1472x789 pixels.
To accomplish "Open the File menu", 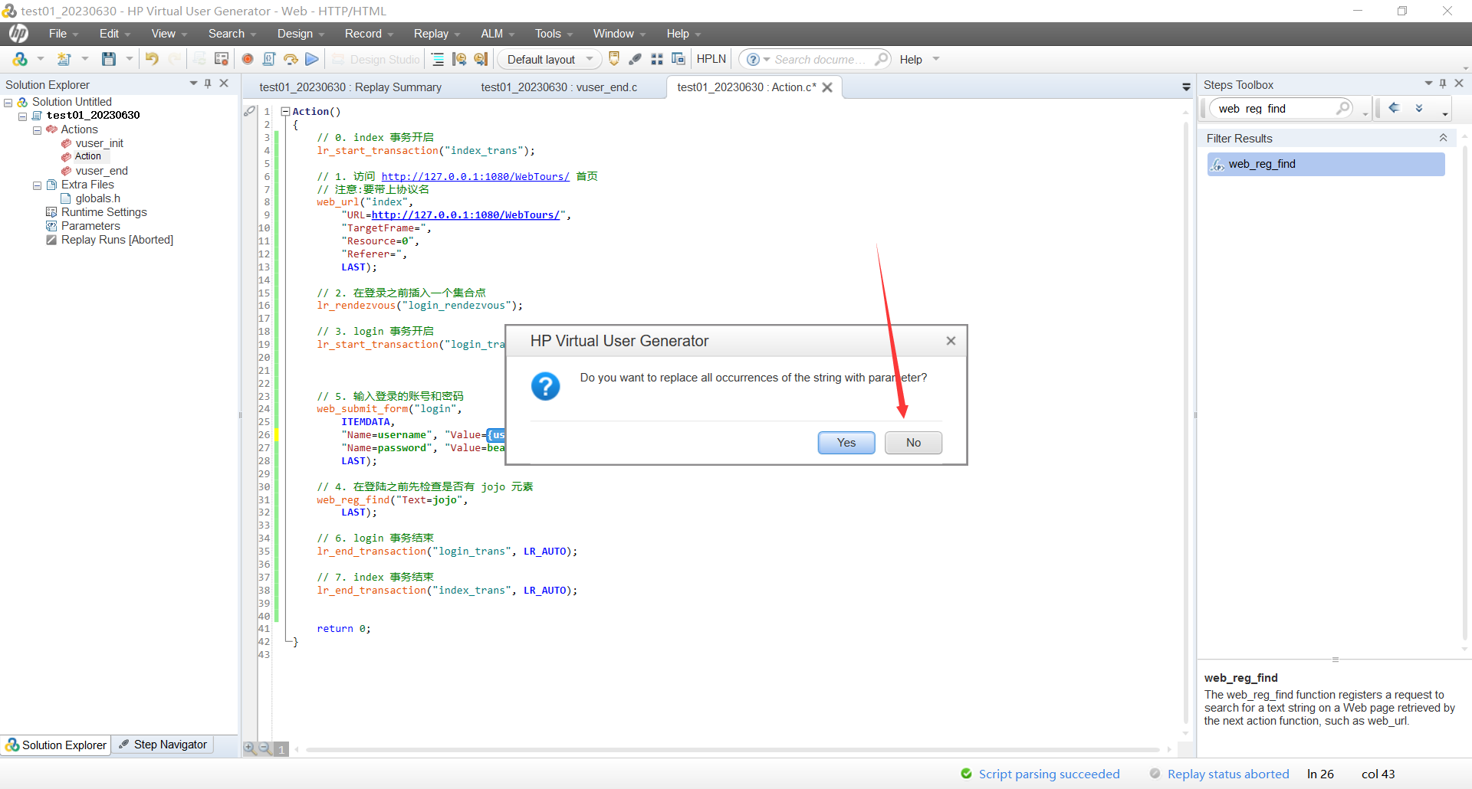I will [x=64, y=34].
